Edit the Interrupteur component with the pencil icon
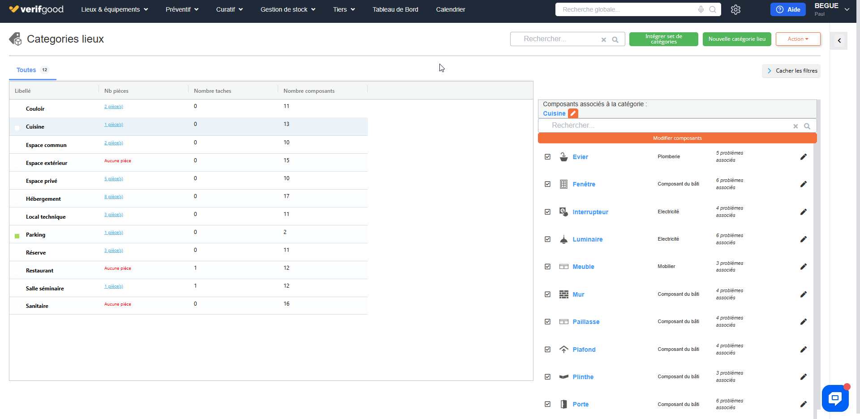This screenshot has height=419, width=860. point(804,212)
